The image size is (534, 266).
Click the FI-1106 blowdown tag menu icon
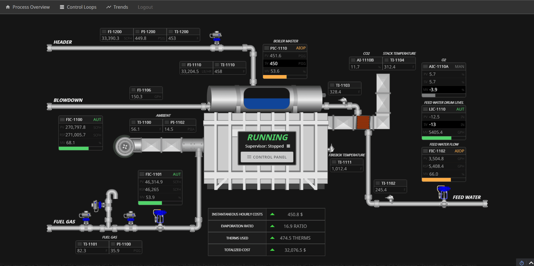tap(134, 90)
